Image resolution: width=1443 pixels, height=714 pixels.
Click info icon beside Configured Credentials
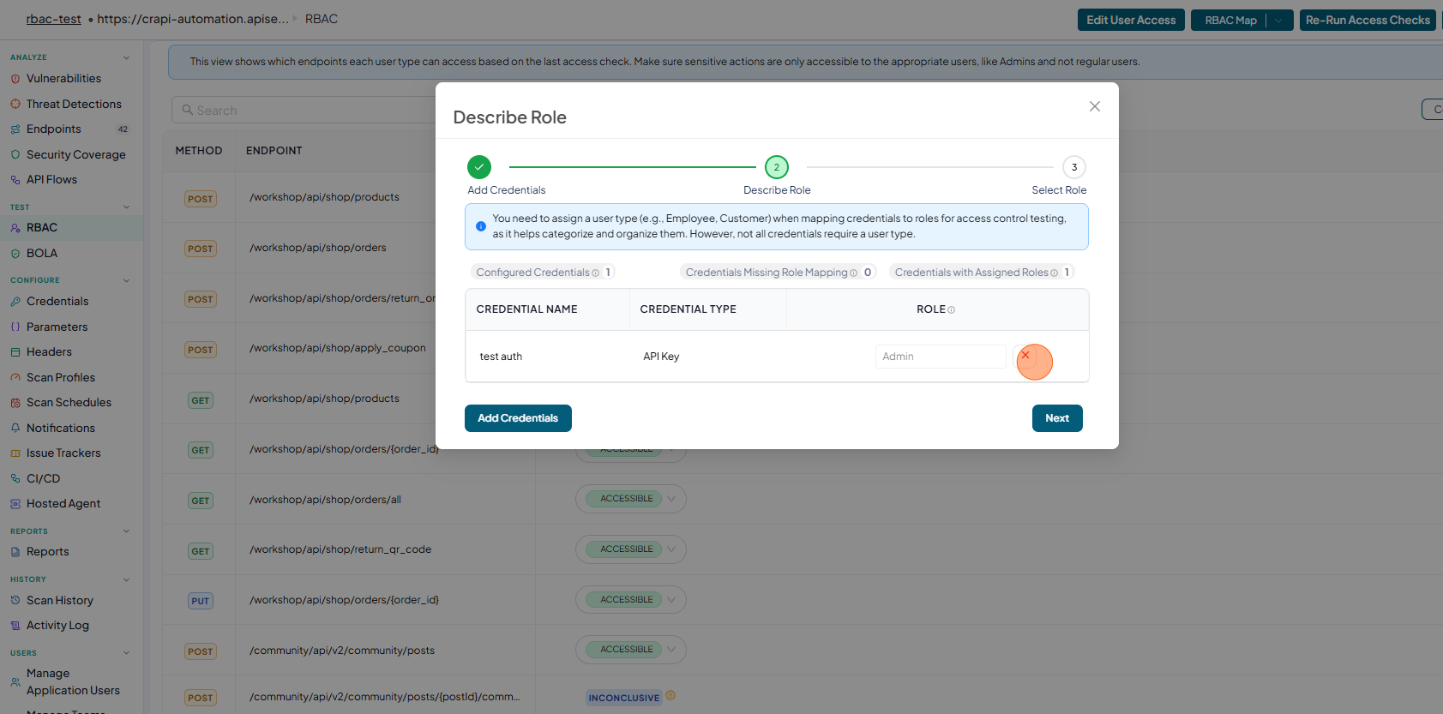click(596, 273)
